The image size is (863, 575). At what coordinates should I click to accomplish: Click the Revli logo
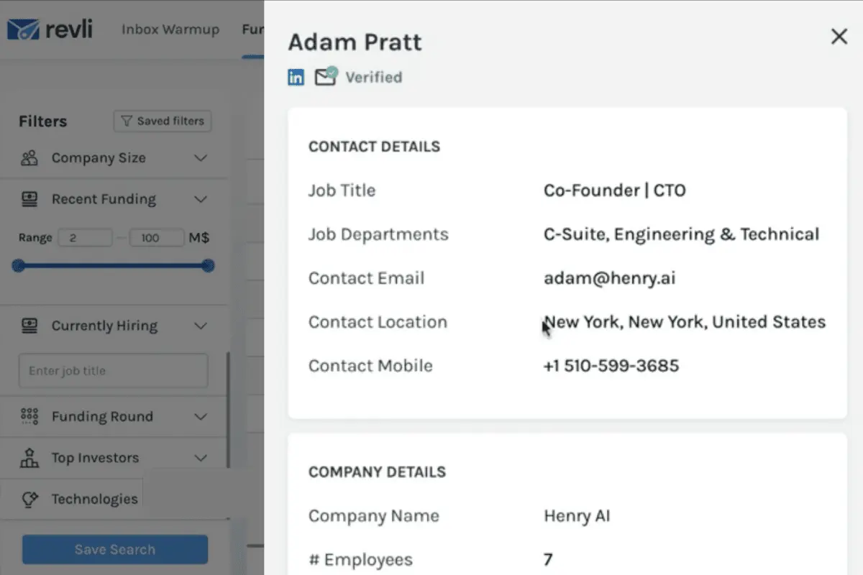click(50, 29)
